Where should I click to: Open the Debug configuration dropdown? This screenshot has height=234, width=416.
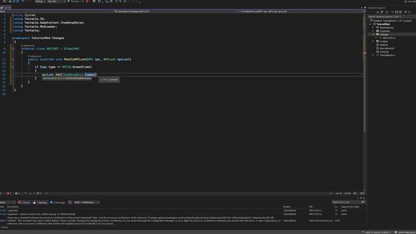pyautogui.click(x=40, y=1)
